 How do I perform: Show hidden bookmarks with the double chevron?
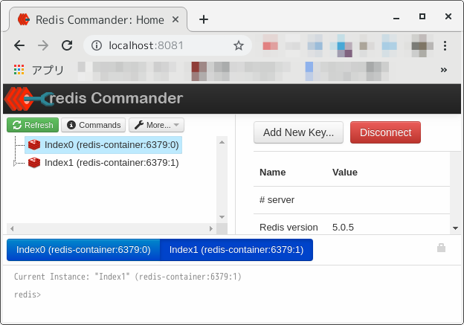(x=444, y=70)
